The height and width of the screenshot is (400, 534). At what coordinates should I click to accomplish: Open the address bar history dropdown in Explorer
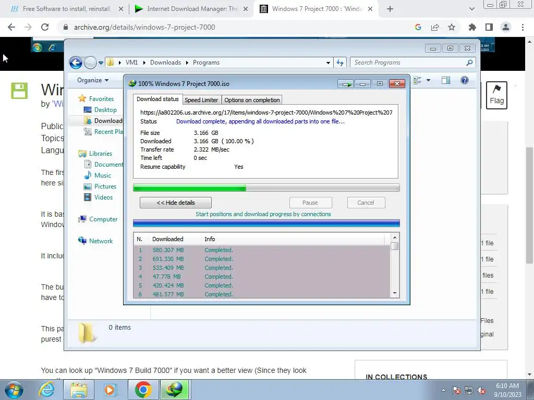click(328, 63)
